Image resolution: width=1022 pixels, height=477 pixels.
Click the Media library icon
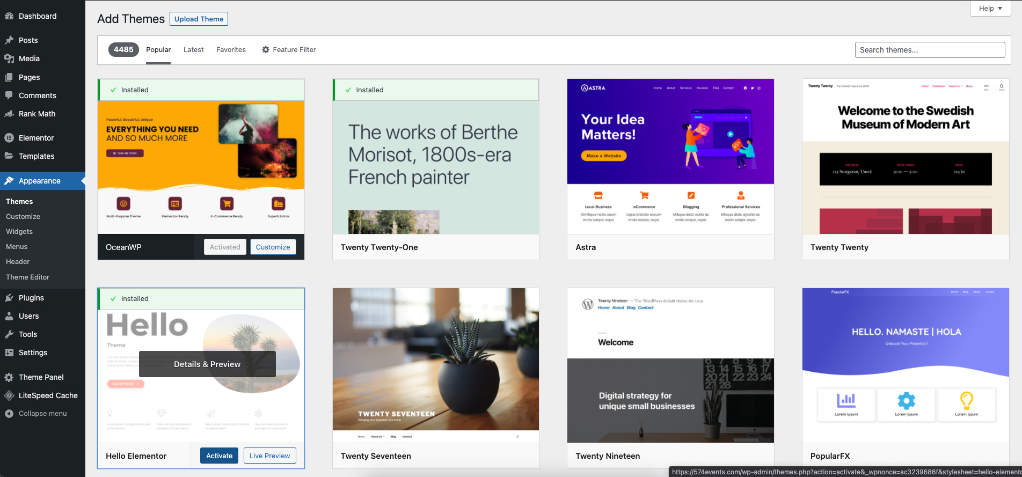coord(9,58)
